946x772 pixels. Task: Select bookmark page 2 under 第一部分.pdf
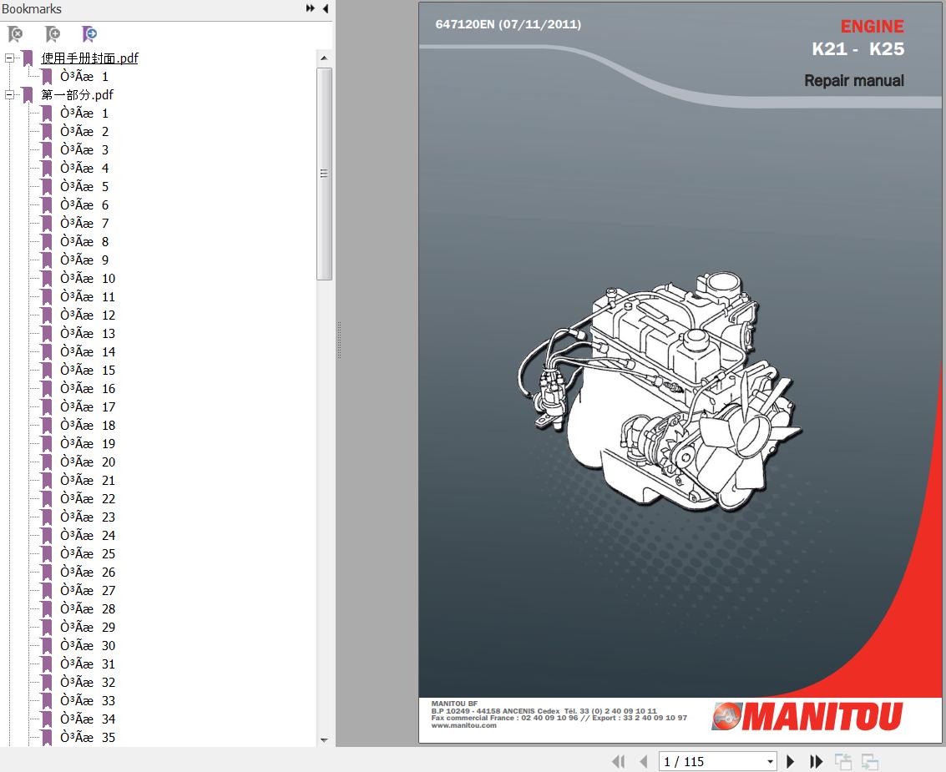coord(84,132)
